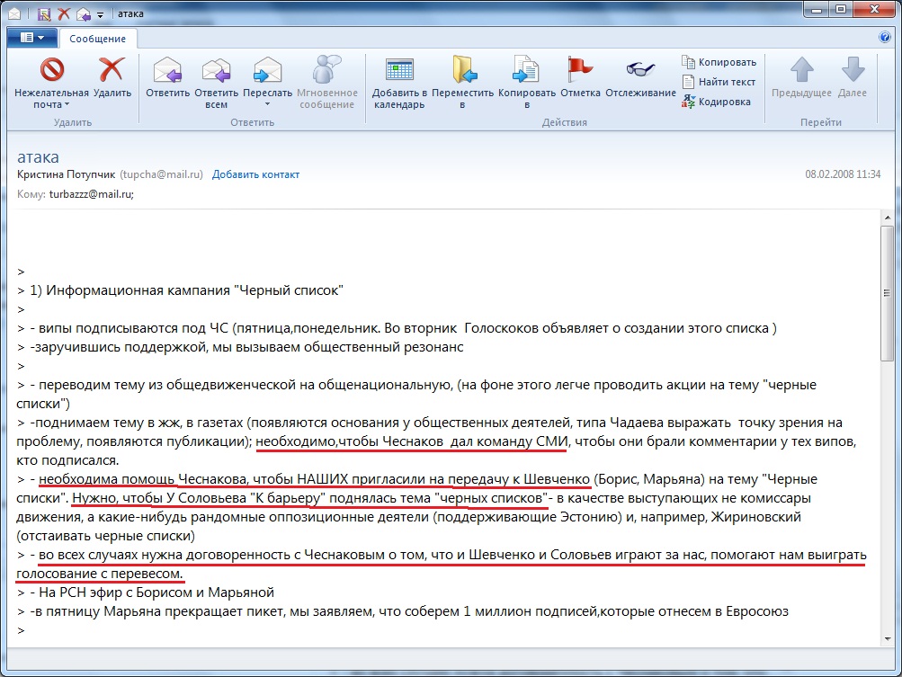
Task: Open the blue application menu button
Action: 32,38
